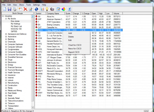
Task: Open the Help menu
Action: point(44,5)
